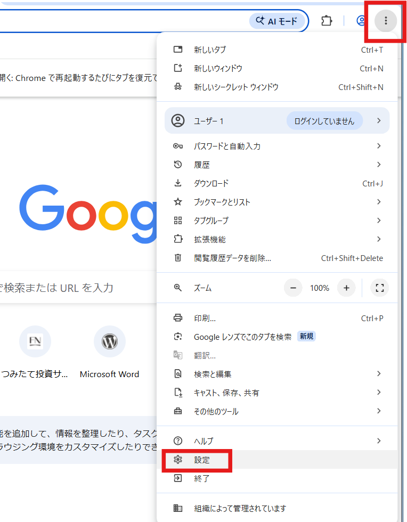Click the Google search input box
The image size is (407, 522).
[78, 287]
